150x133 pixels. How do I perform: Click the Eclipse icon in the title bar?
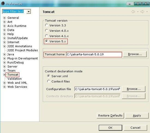3,4
